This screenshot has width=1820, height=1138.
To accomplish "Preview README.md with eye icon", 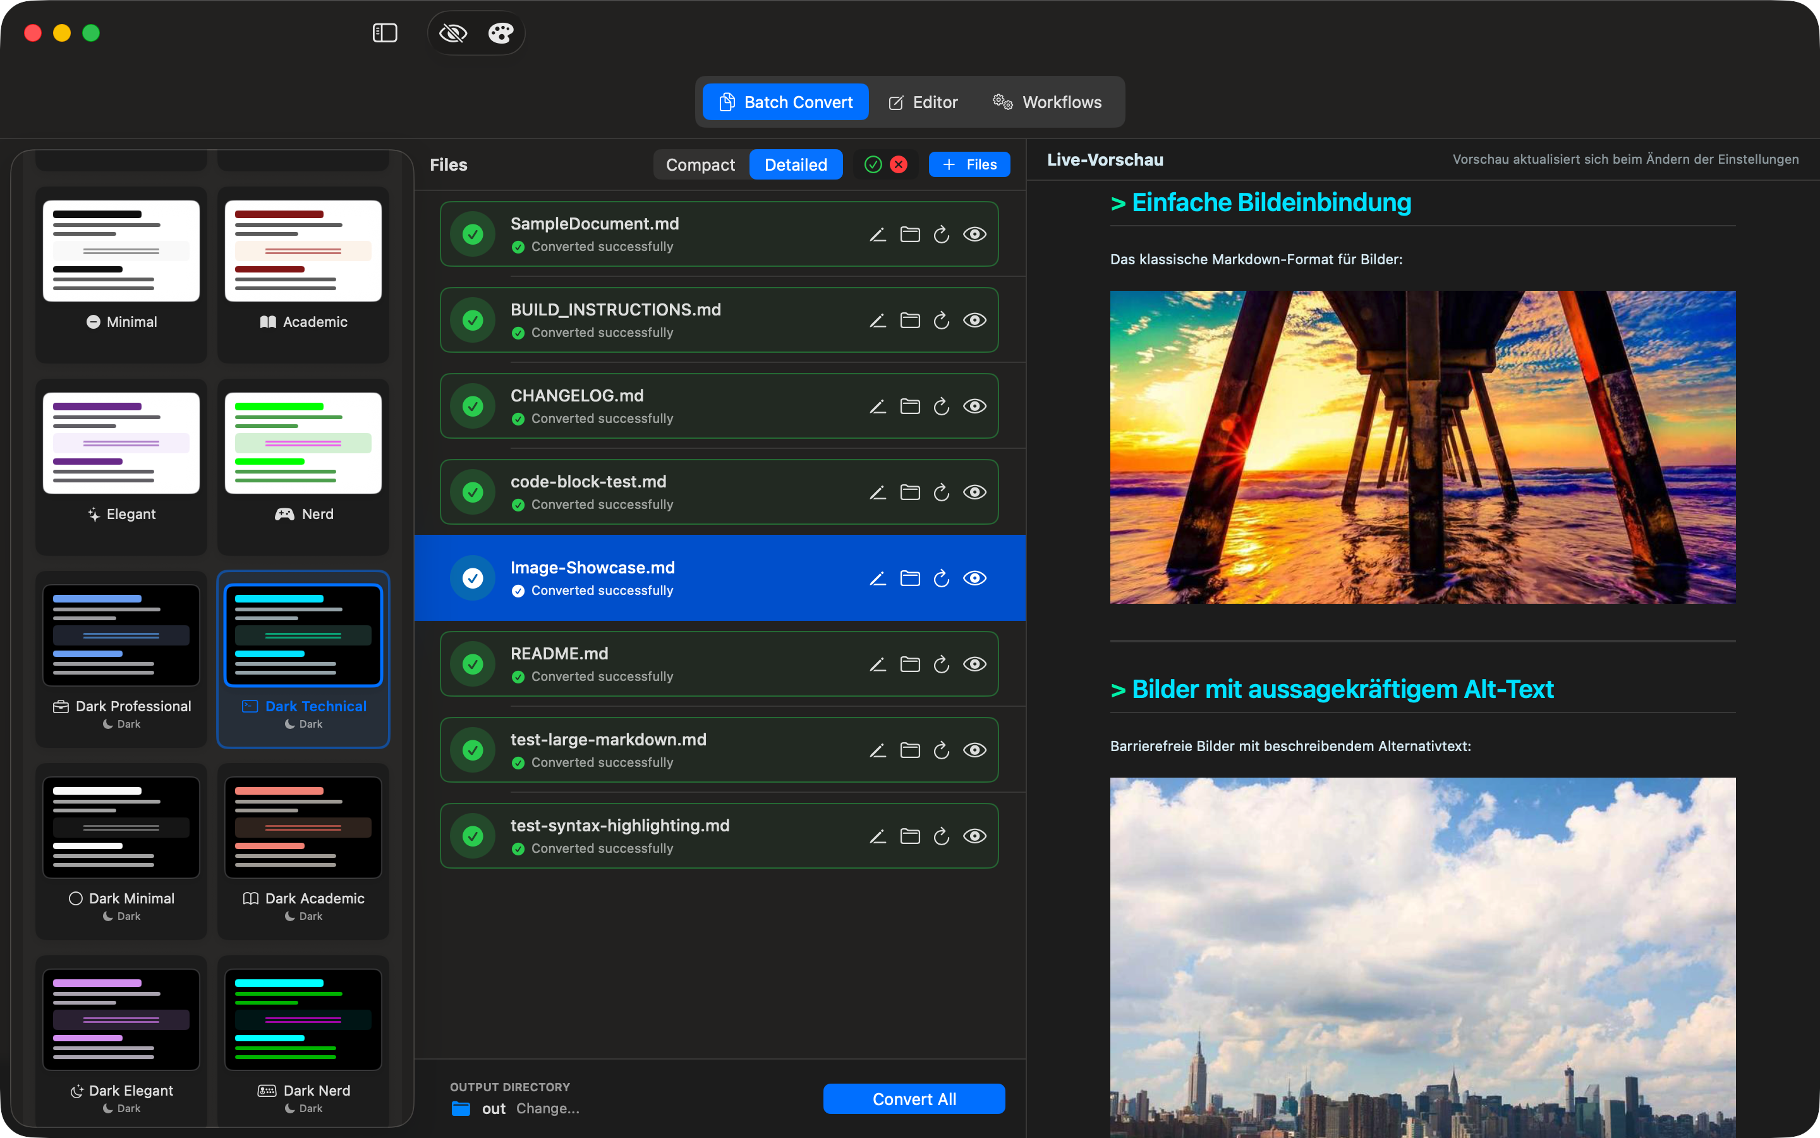I will coord(974,664).
